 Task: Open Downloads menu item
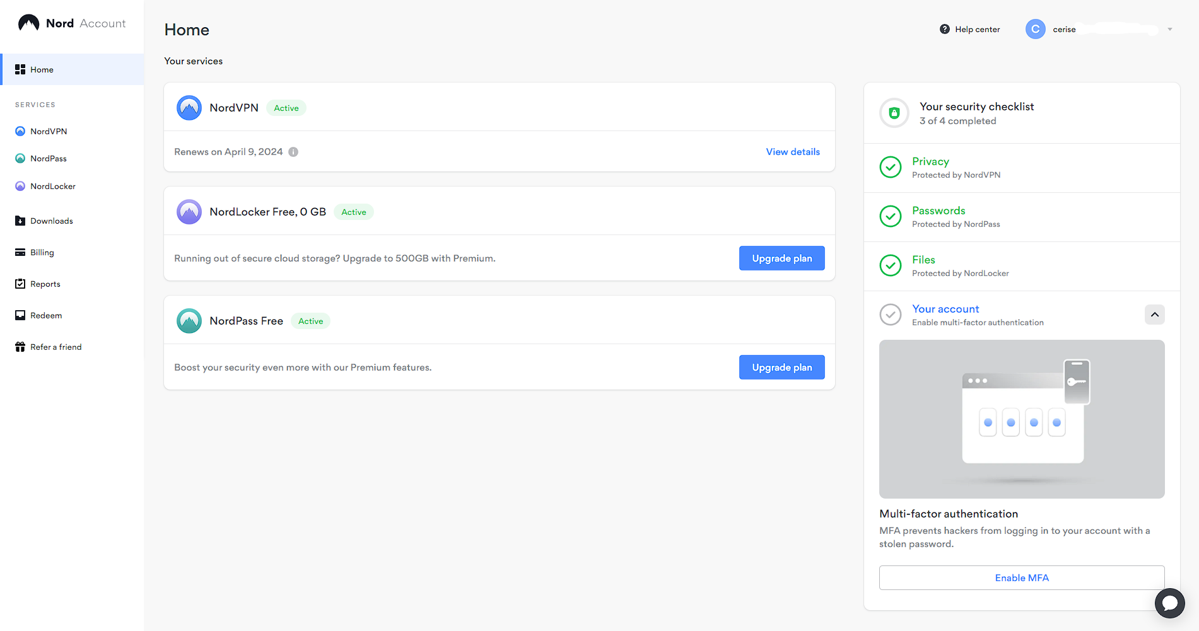tap(52, 221)
